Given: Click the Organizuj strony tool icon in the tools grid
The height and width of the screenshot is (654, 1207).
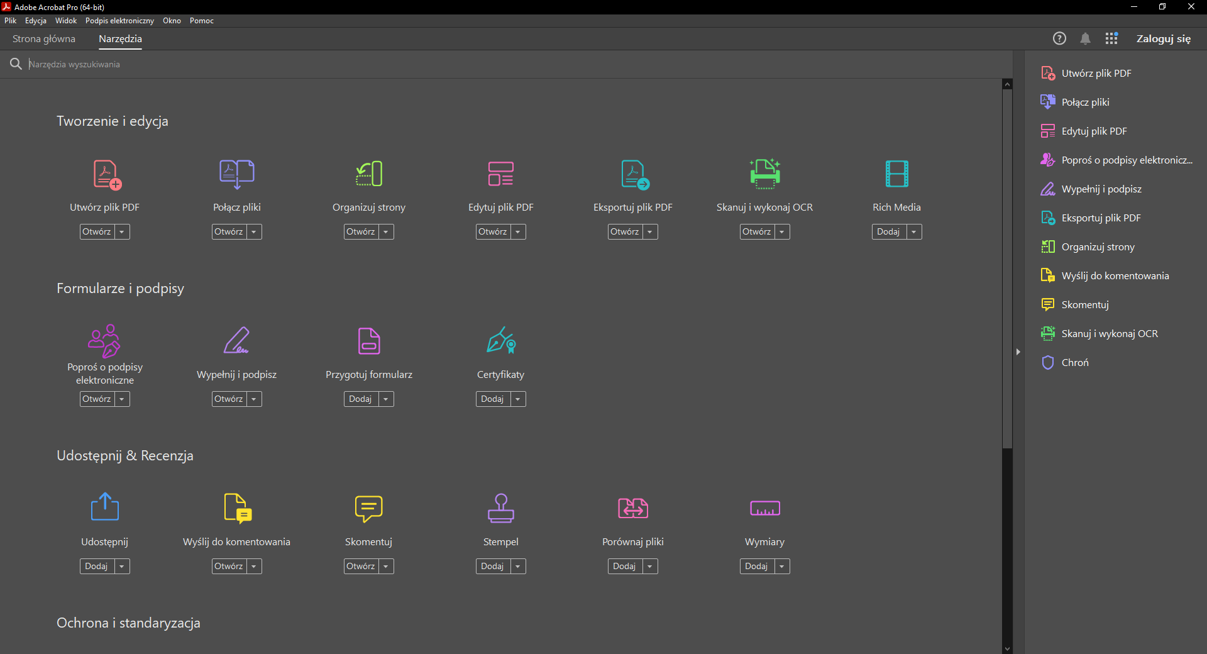Looking at the screenshot, I should point(369,174).
